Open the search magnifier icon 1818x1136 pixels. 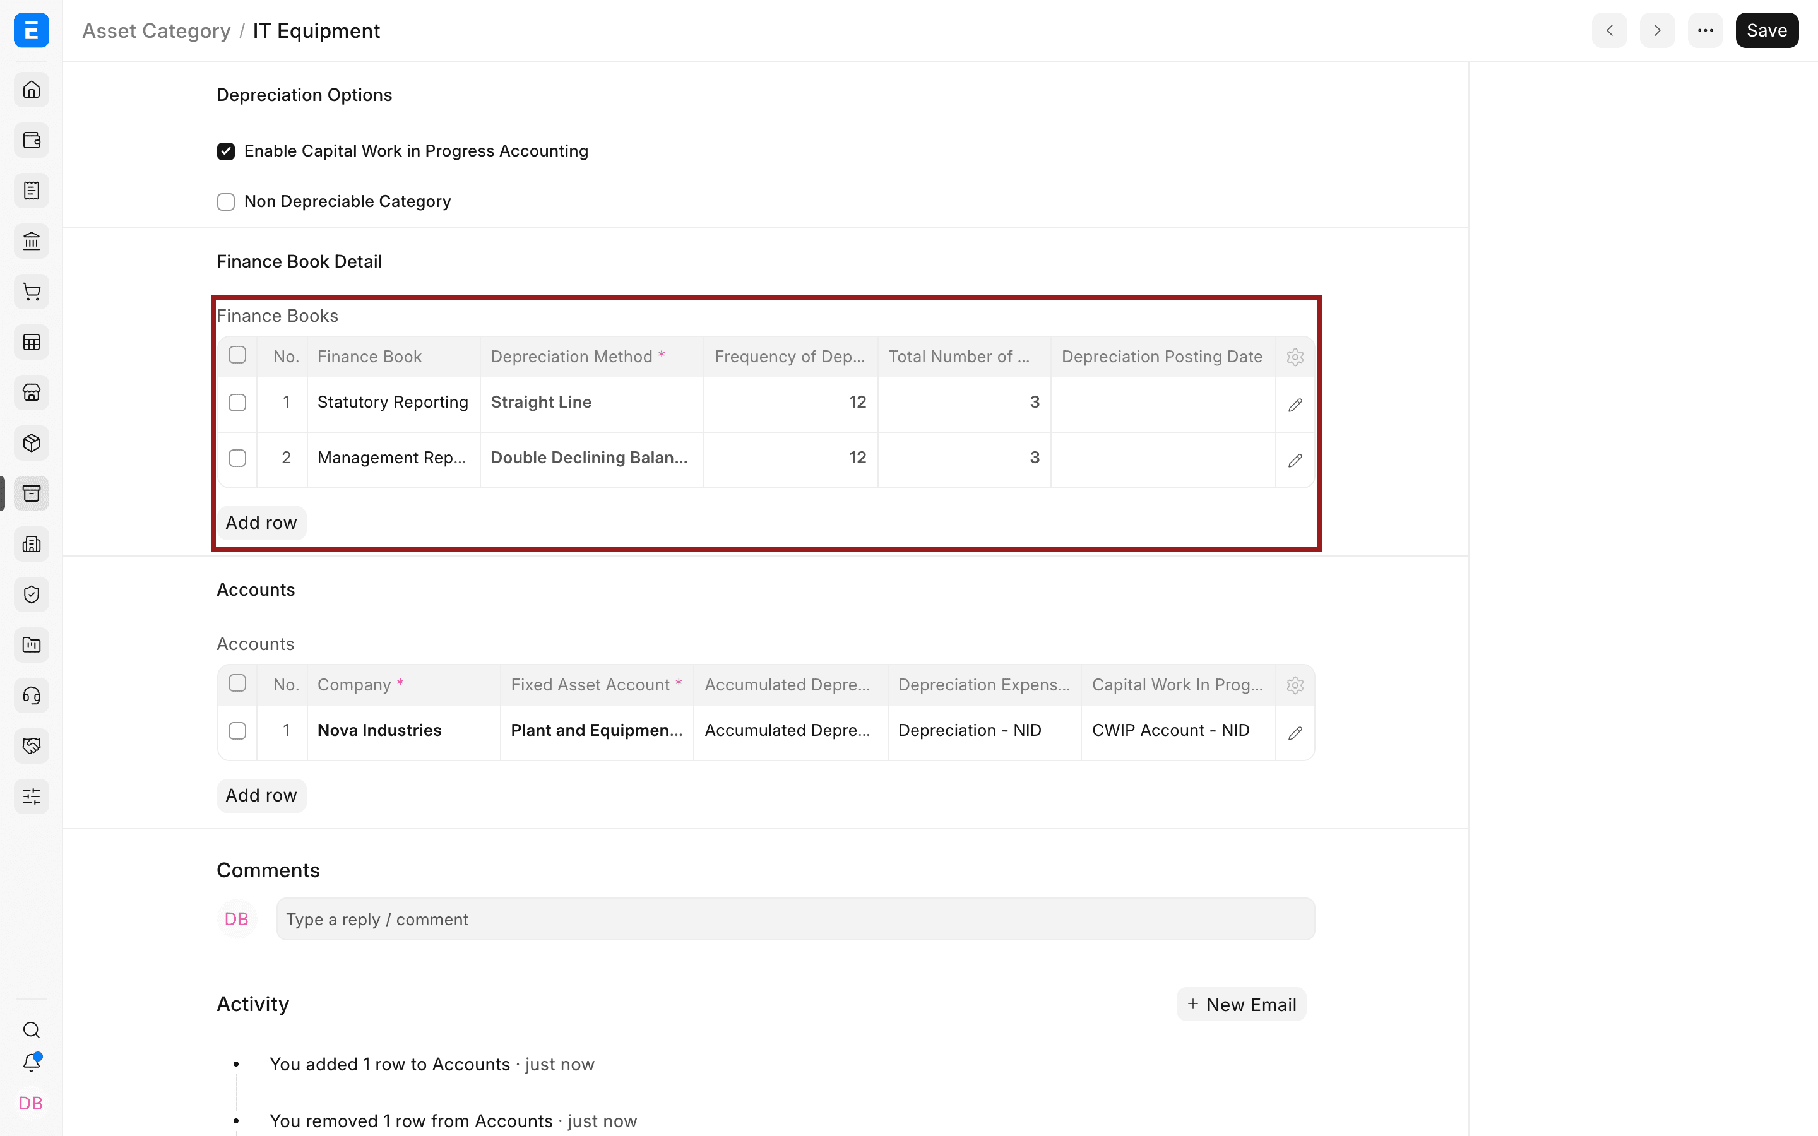click(31, 1030)
